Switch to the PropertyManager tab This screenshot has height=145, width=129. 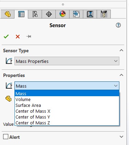(x=21, y=14)
